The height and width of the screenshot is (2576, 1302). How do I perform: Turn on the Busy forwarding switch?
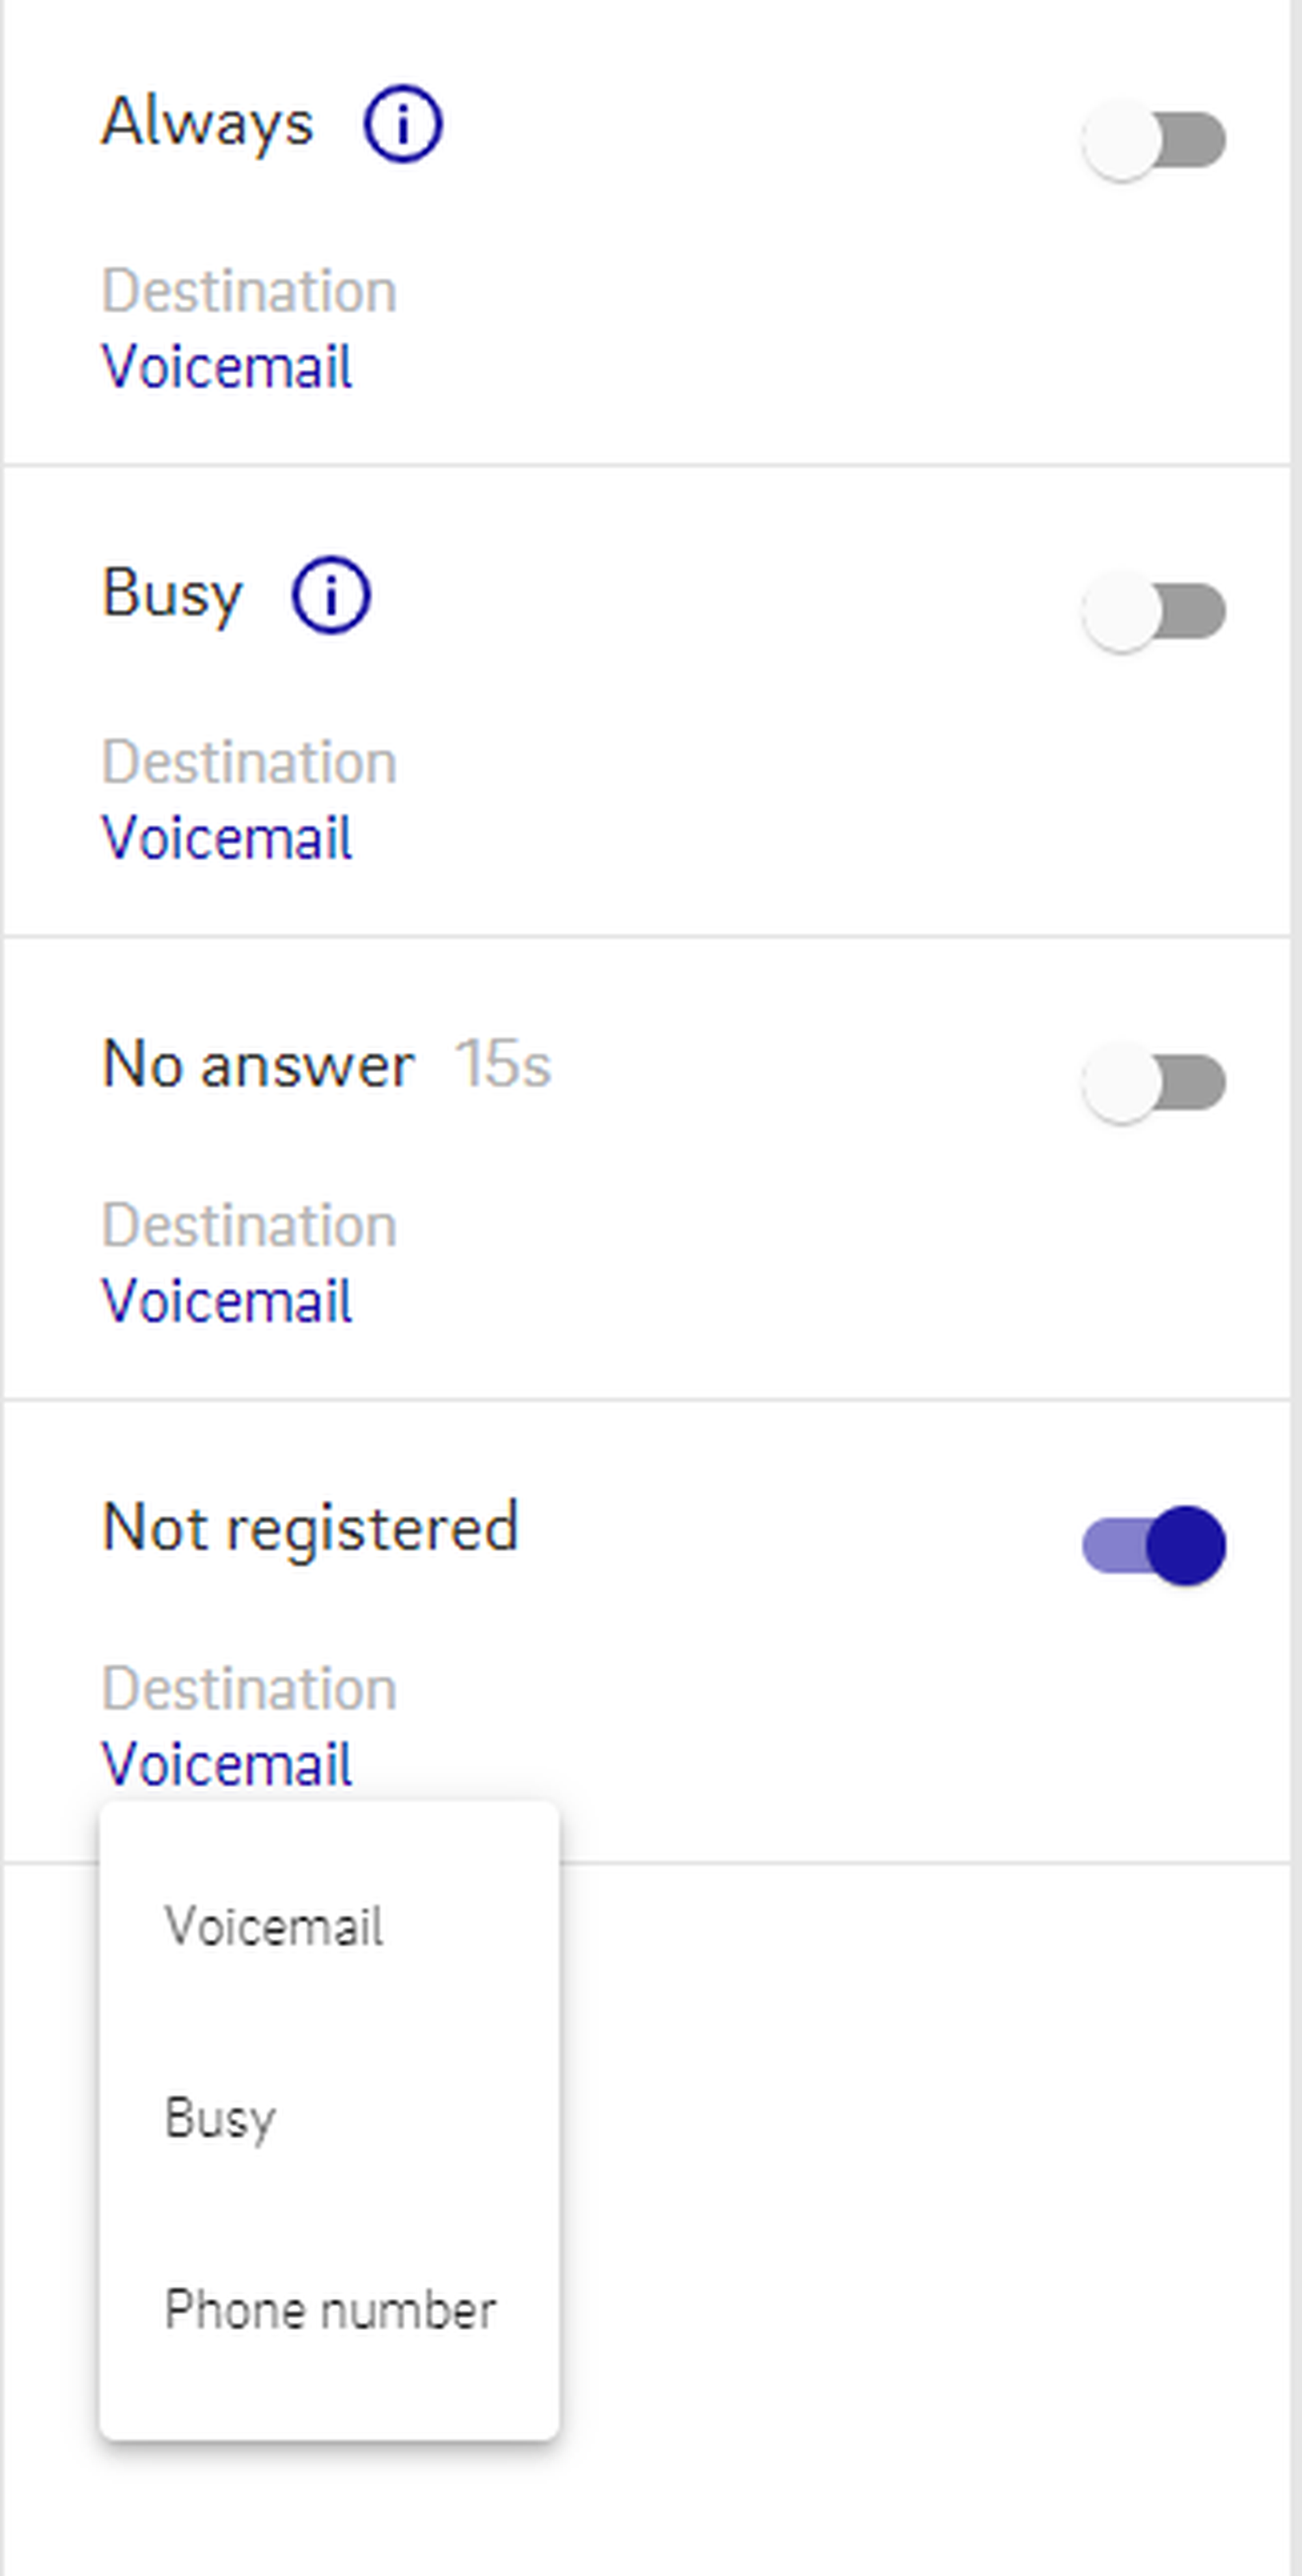click(x=1154, y=611)
